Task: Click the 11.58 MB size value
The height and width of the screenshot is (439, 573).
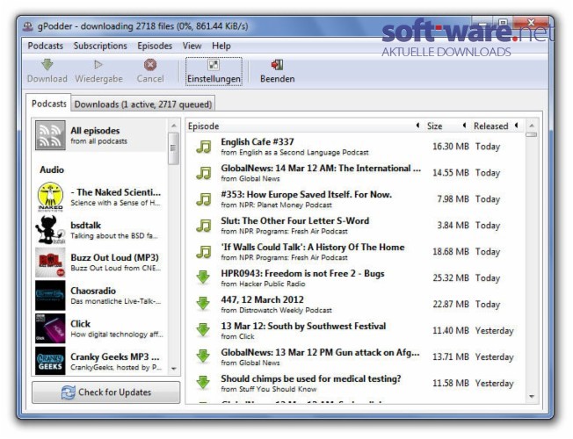Action: [x=451, y=384]
